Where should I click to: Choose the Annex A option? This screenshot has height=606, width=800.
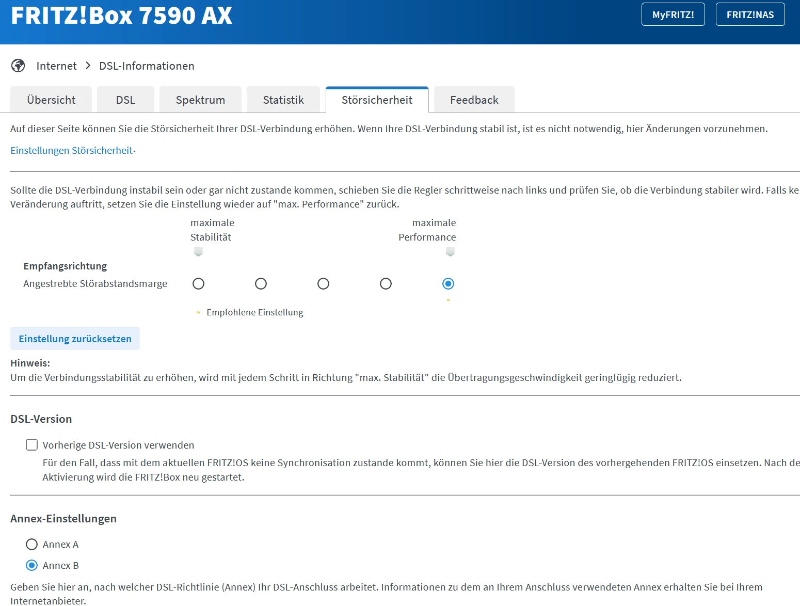(x=32, y=544)
